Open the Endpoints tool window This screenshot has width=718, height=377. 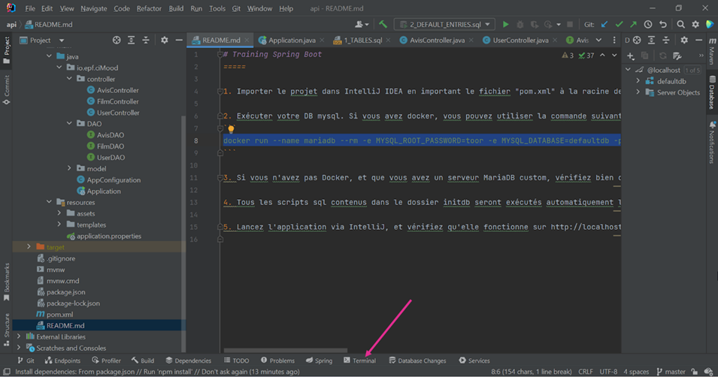62,360
